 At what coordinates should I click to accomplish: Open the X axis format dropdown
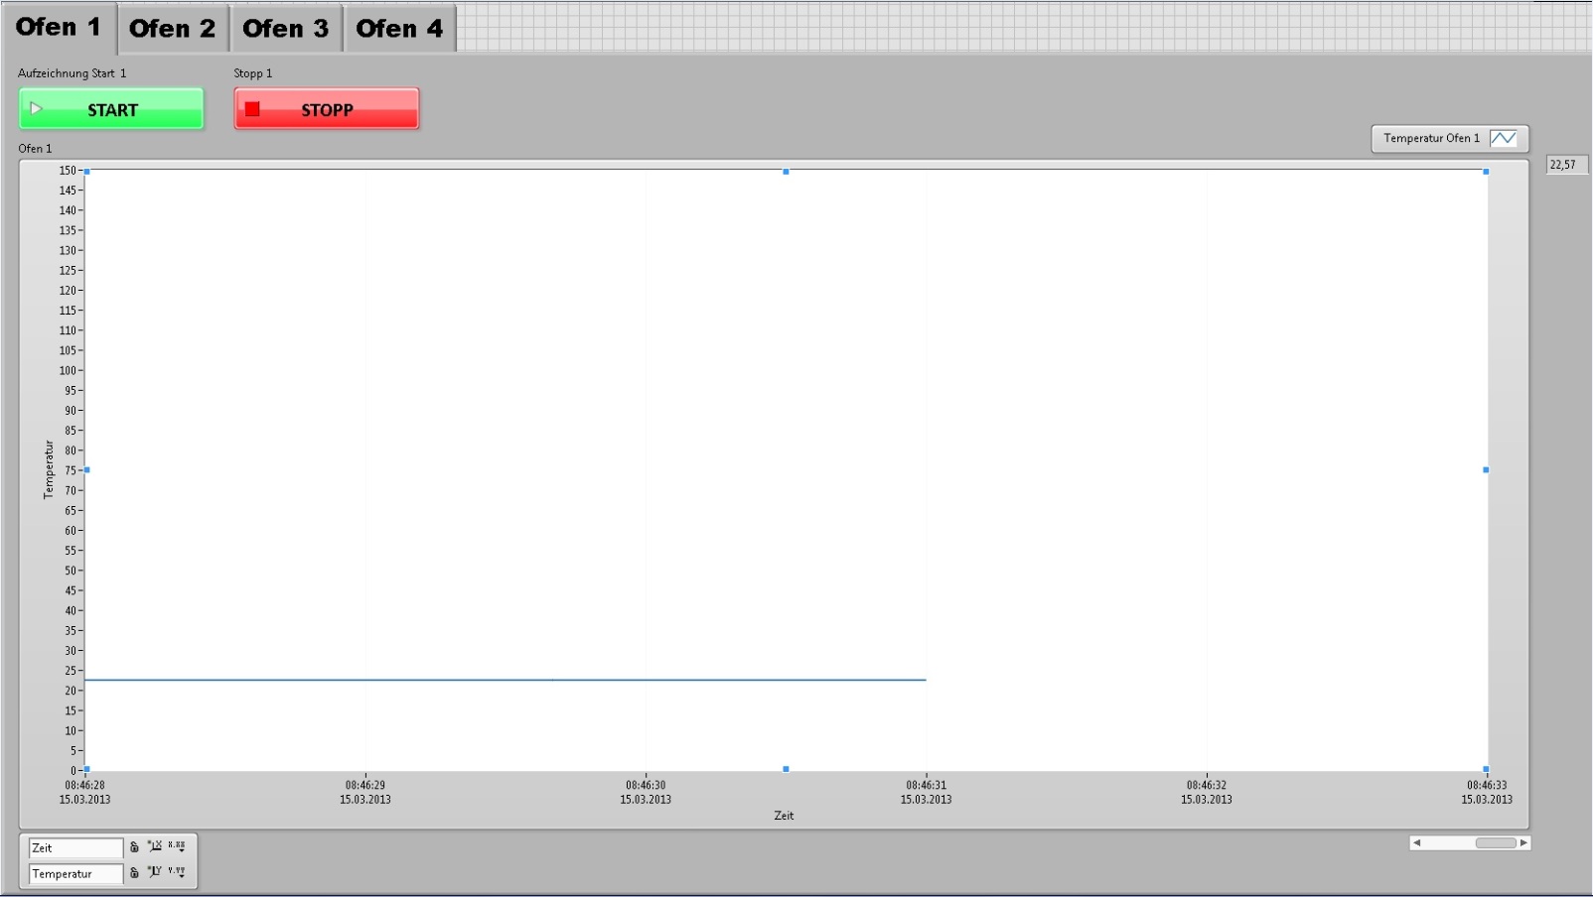click(177, 846)
